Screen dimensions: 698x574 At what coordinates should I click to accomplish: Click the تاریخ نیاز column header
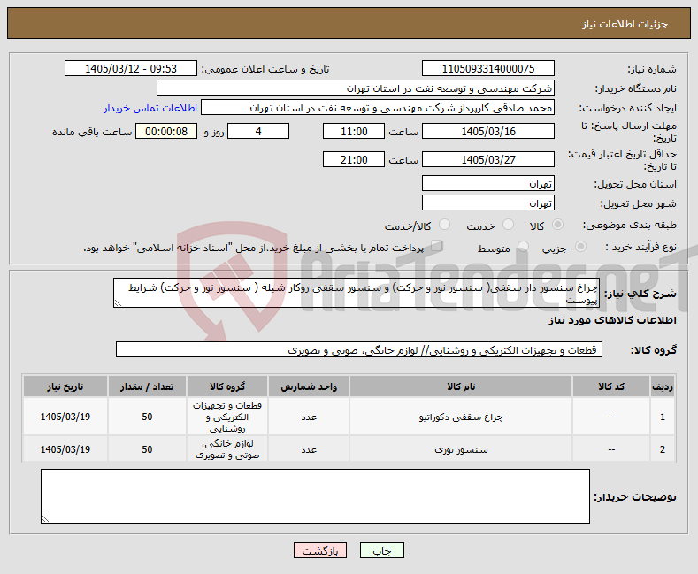[65, 386]
